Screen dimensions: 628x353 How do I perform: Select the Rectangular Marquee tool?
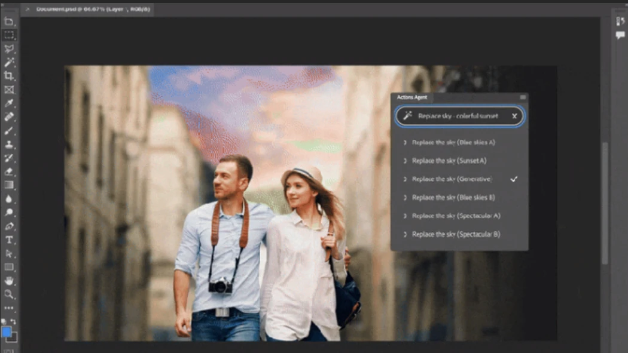click(9, 35)
